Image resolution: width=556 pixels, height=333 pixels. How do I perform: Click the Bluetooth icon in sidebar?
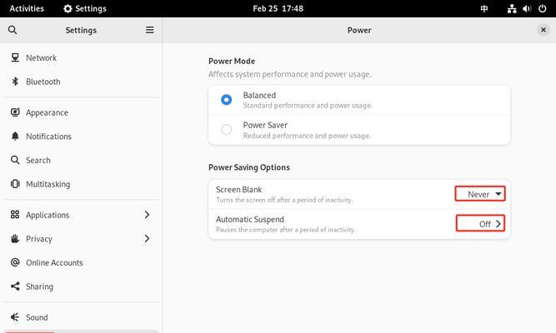click(15, 82)
